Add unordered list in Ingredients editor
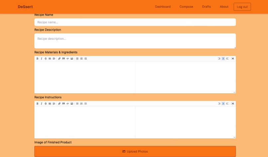Viewport: 268px width, 157px height. pyautogui.click(x=77, y=58)
